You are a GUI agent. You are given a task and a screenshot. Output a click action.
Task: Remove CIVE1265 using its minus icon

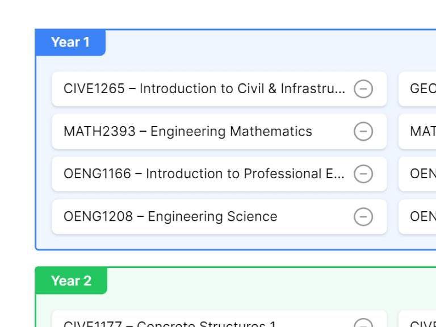[x=363, y=89]
